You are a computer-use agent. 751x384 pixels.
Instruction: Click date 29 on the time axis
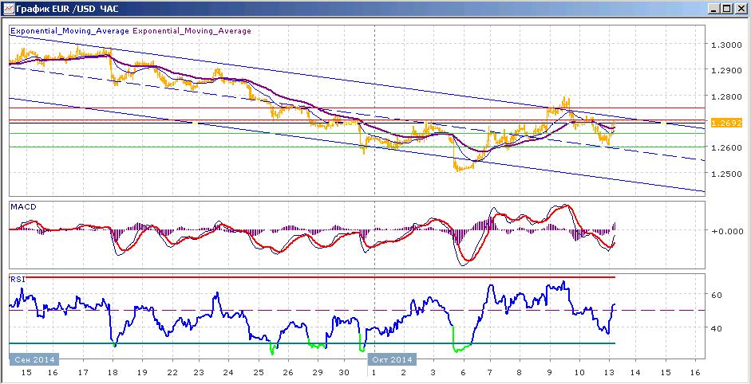point(318,373)
